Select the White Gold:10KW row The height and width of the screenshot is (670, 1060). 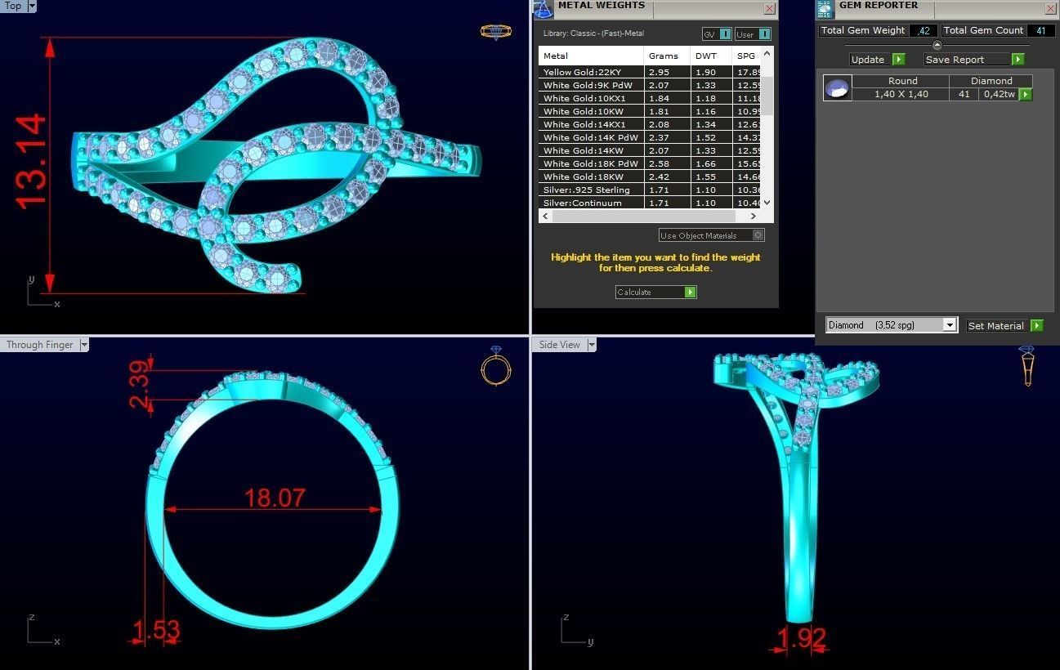click(650, 111)
